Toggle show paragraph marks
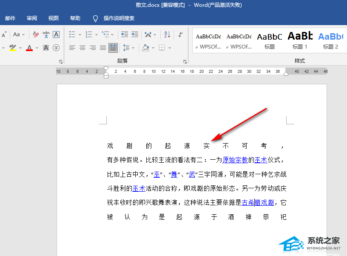 [x=180, y=35]
